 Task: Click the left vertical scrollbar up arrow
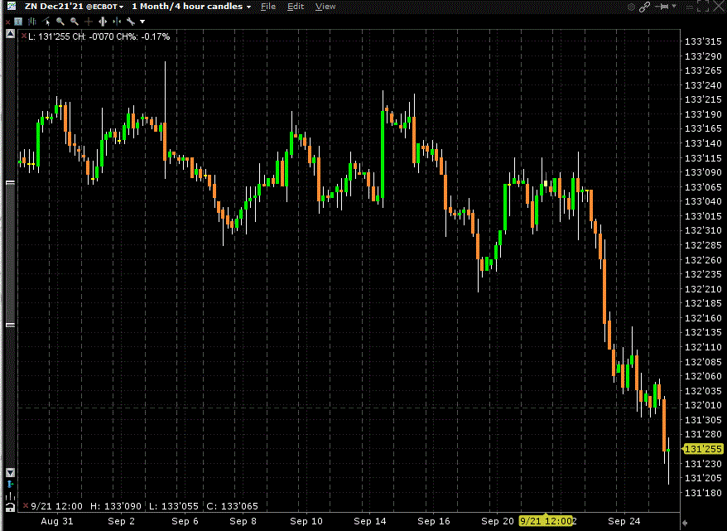(11, 36)
